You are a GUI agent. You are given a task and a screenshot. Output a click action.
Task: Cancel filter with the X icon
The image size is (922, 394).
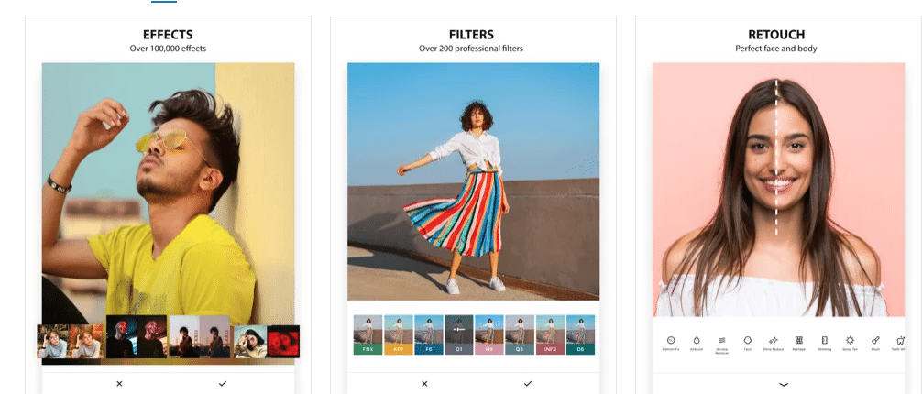coord(424,383)
